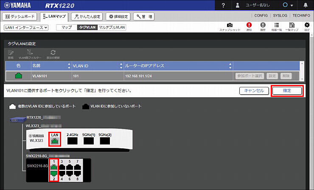Click the SWX2210-8G device name label

[x=48, y=156]
